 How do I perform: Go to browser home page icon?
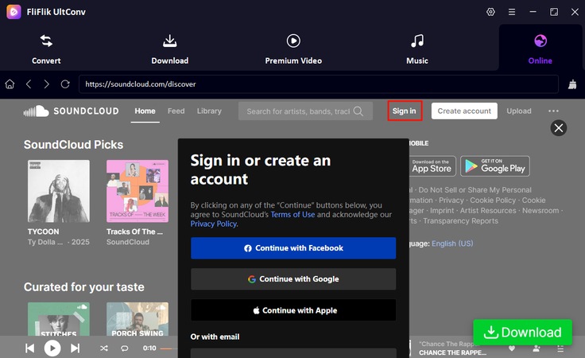pos(10,84)
